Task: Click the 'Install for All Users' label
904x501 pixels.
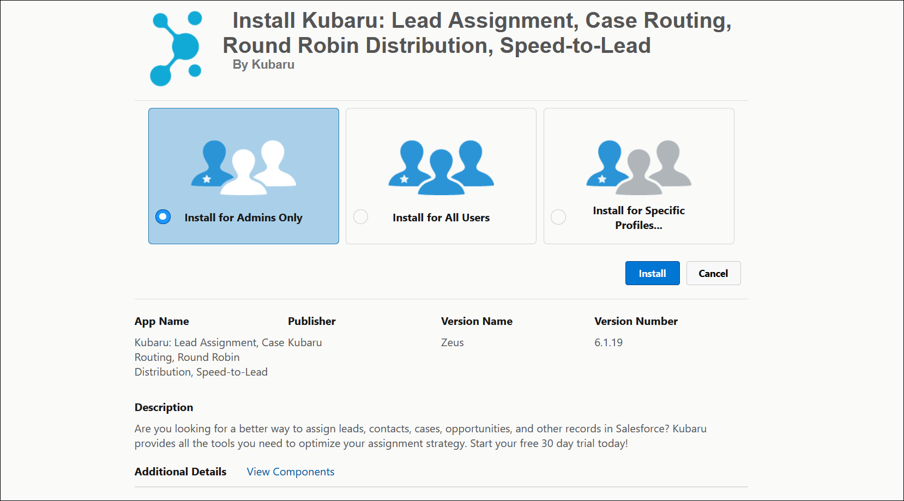Action: [441, 218]
